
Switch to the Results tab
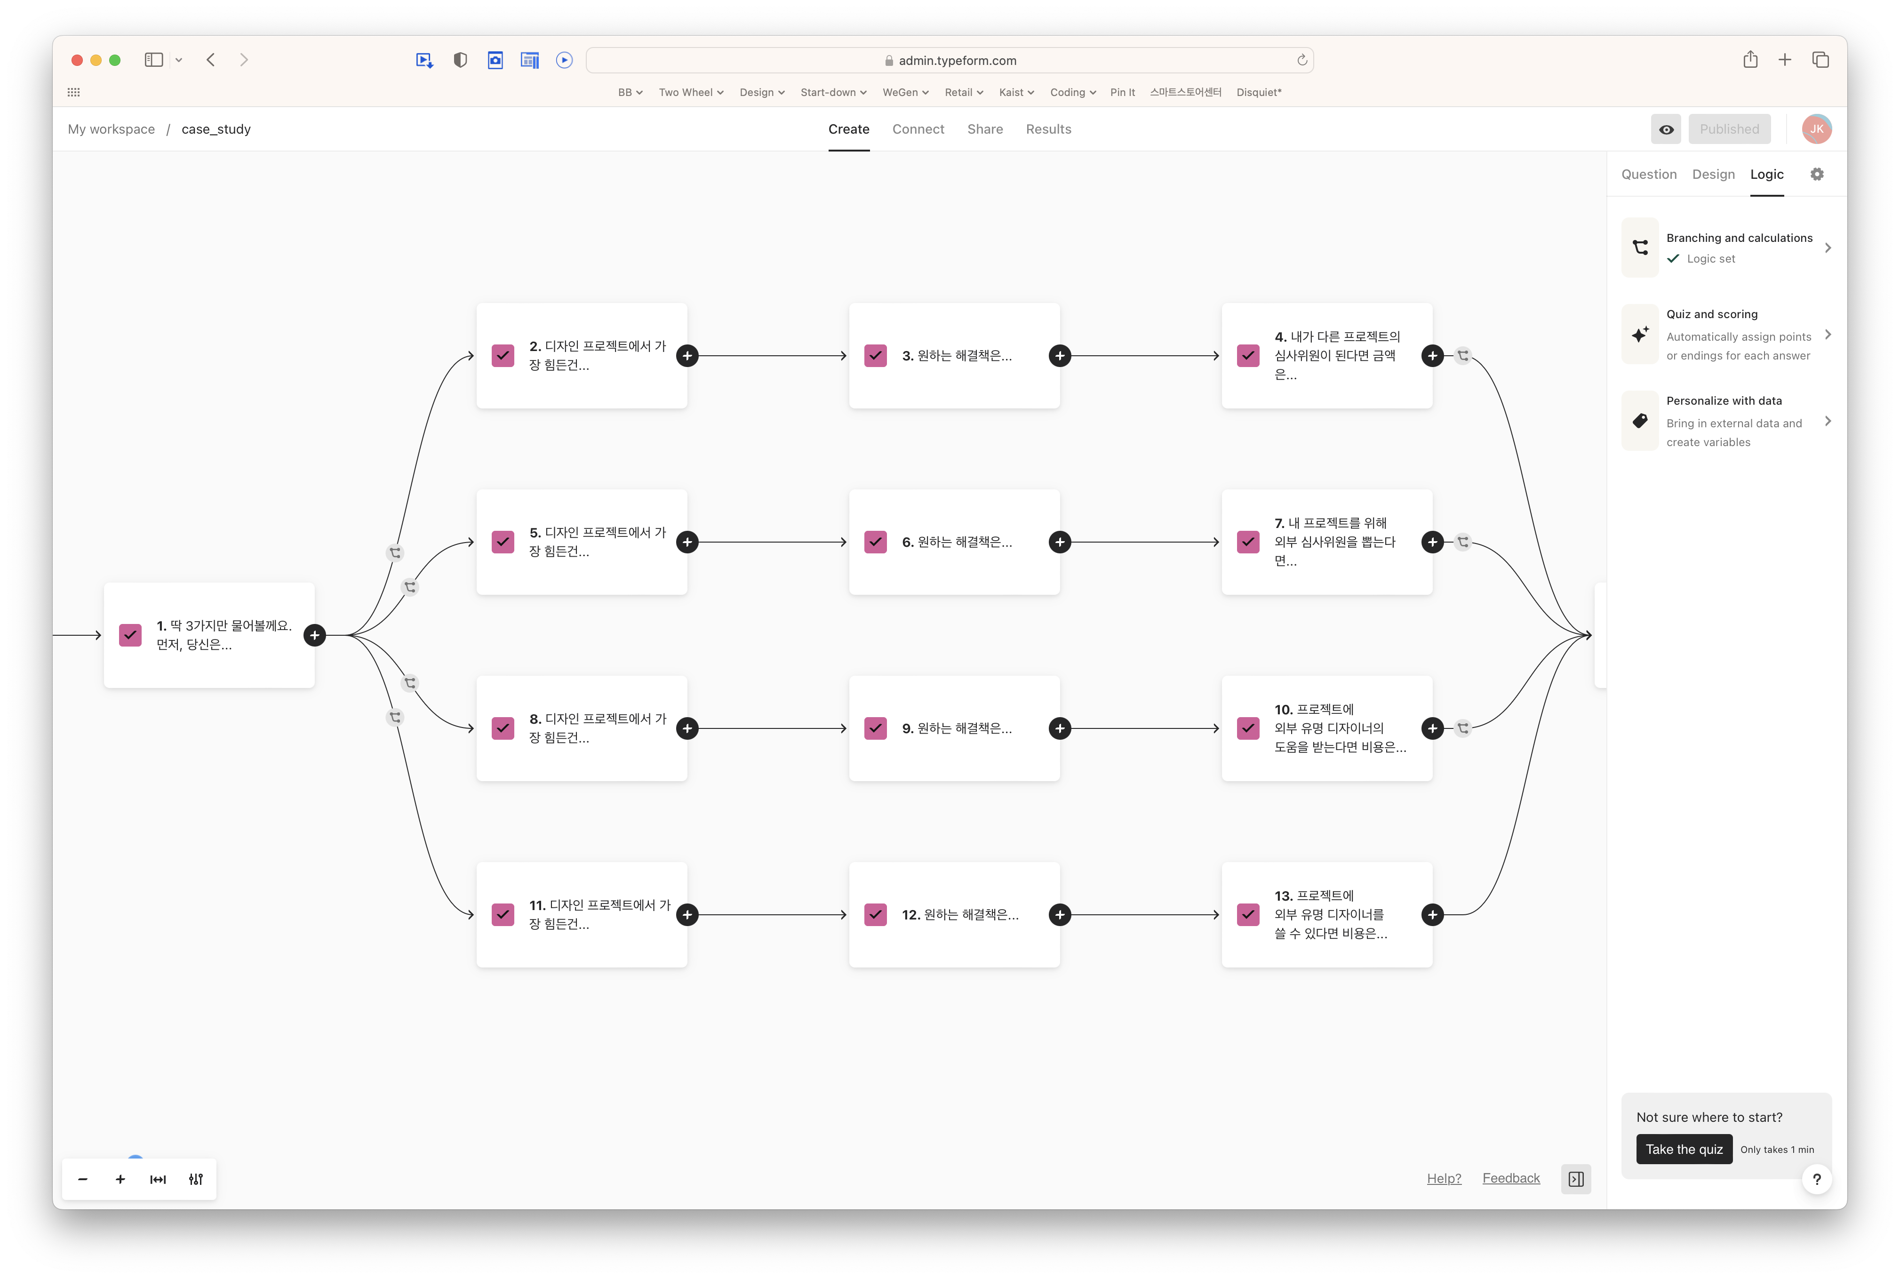pos(1048,129)
